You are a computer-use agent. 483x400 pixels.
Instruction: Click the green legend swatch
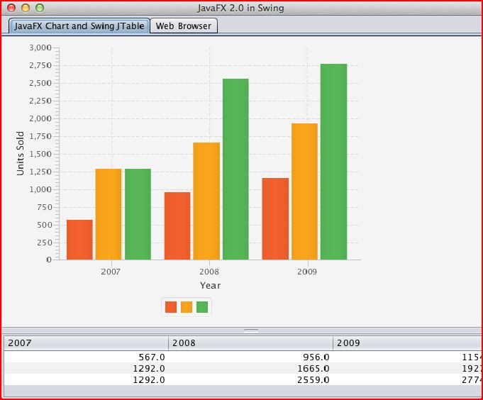(202, 307)
